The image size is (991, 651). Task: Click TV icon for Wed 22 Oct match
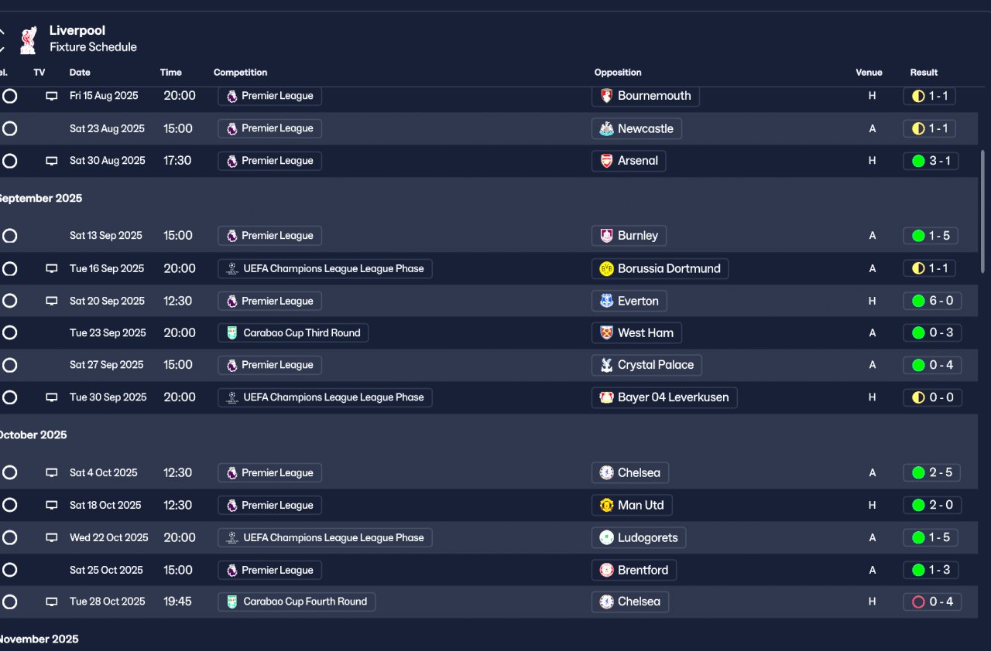tap(52, 537)
